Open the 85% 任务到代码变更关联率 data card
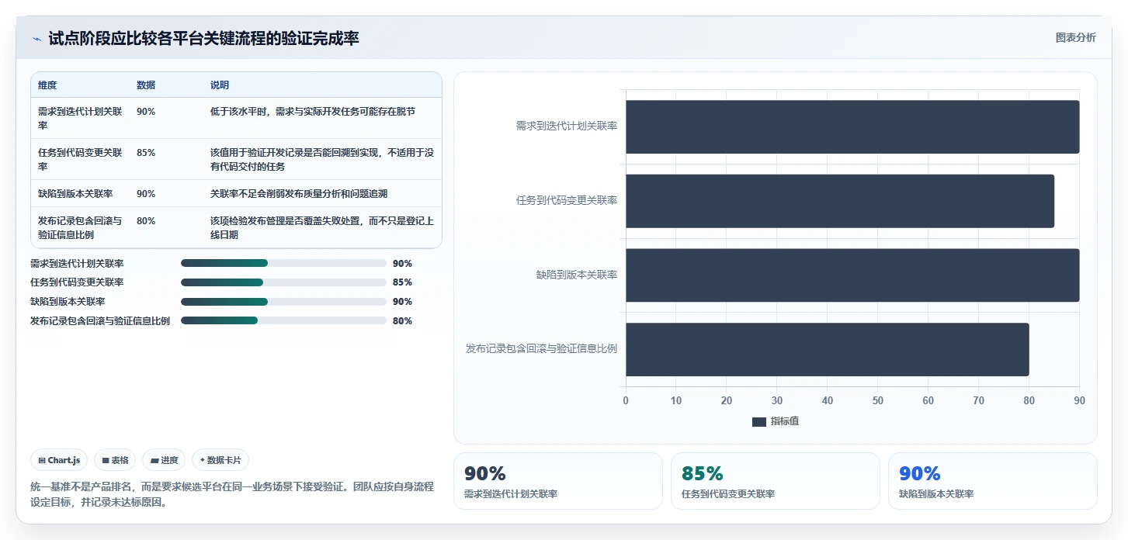 (775, 481)
